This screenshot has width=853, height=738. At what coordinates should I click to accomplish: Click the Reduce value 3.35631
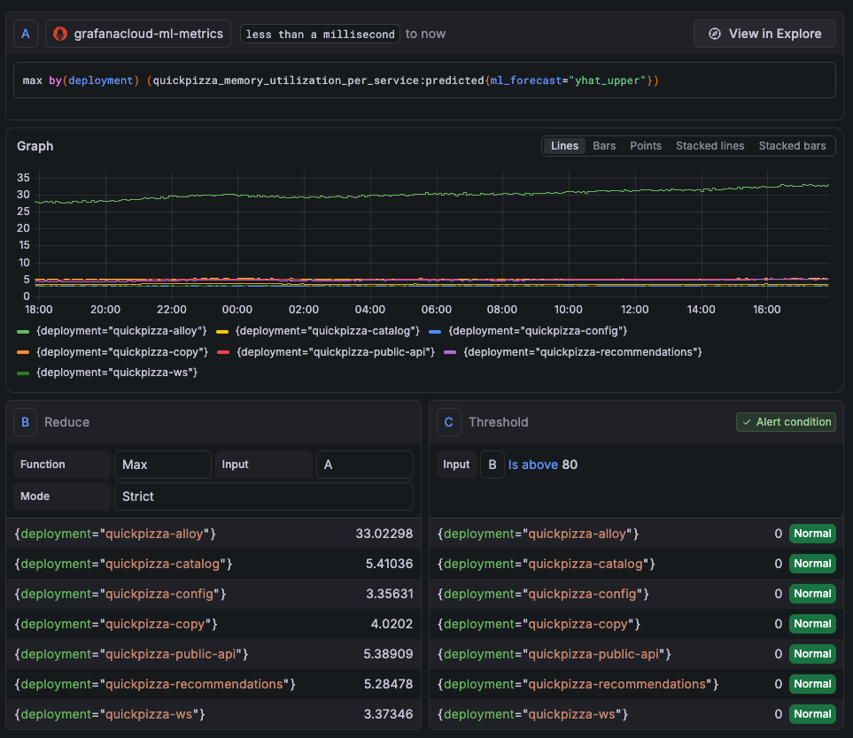pos(389,594)
